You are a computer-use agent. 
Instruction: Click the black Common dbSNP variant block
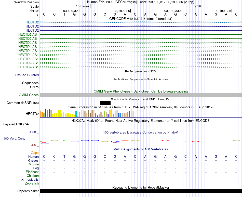point(105,103)
